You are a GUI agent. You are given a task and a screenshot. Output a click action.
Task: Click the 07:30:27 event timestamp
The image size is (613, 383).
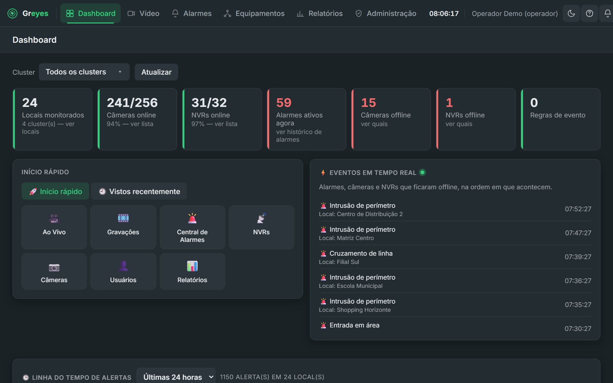[x=578, y=328]
